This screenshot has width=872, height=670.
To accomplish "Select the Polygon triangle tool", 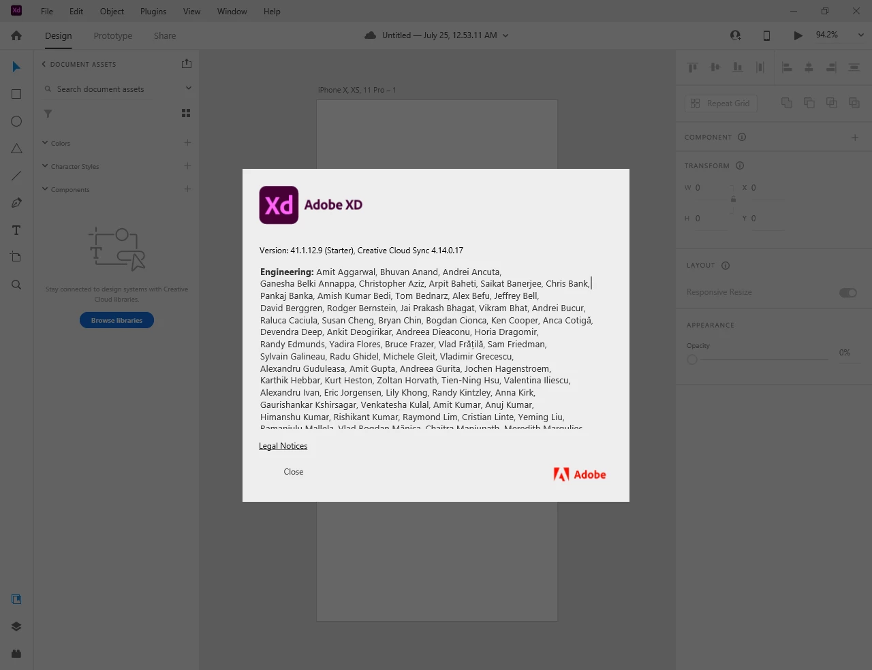I will tap(16, 148).
